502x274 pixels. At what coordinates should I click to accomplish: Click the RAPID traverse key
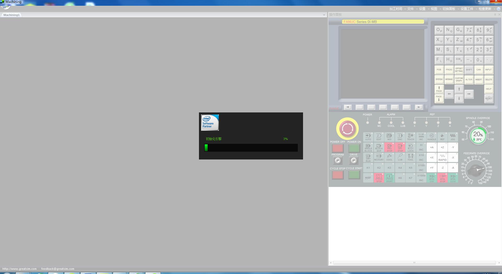[x=442, y=157]
